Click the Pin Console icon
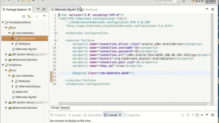This screenshot has width=219, height=123. 182,115
